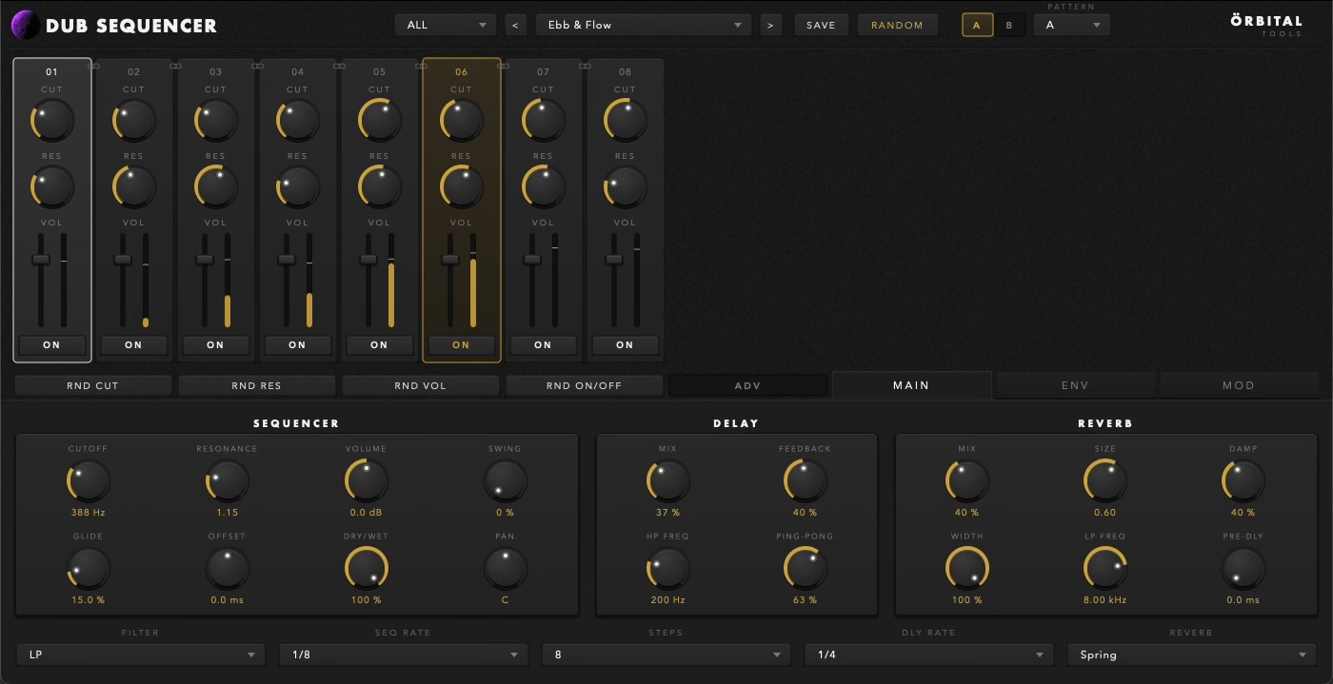
Task: Toggle step 05 ON button
Action: pyautogui.click(x=380, y=345)
